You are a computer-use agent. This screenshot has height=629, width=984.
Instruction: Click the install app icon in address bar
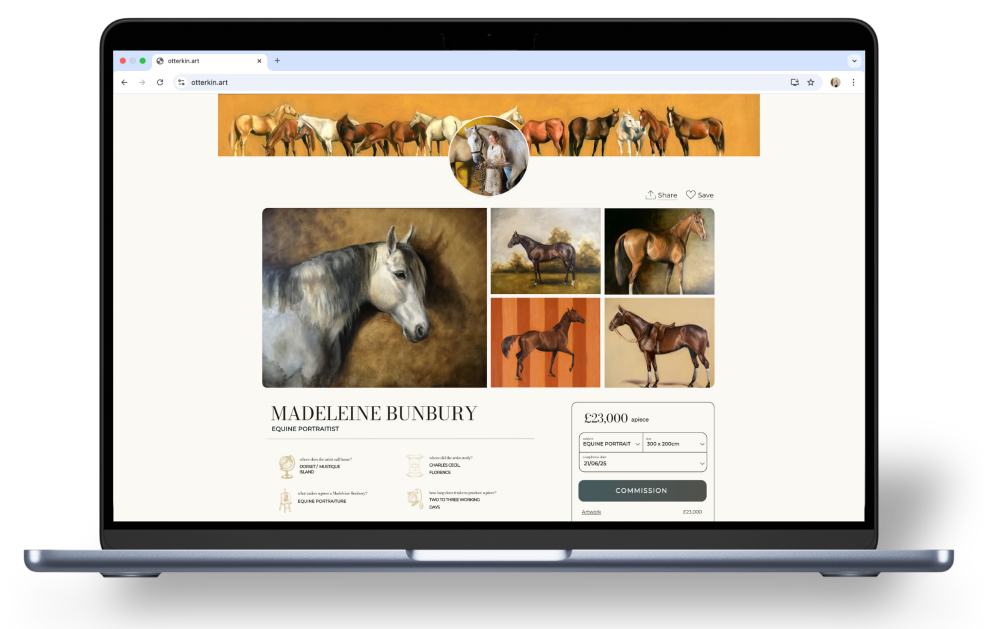794,82
